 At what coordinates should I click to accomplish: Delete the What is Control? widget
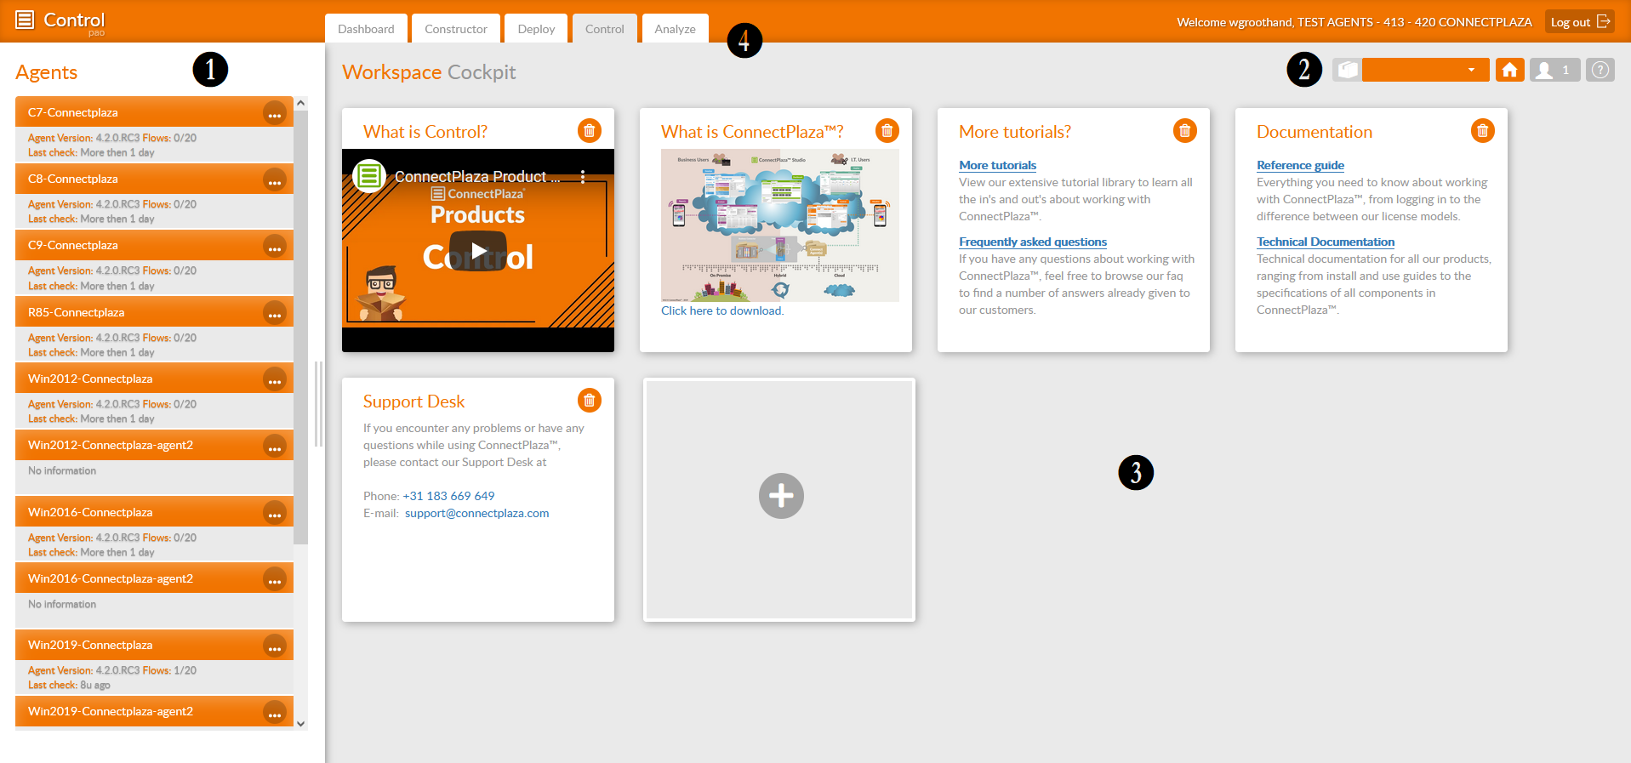click(x=589, y=131)
